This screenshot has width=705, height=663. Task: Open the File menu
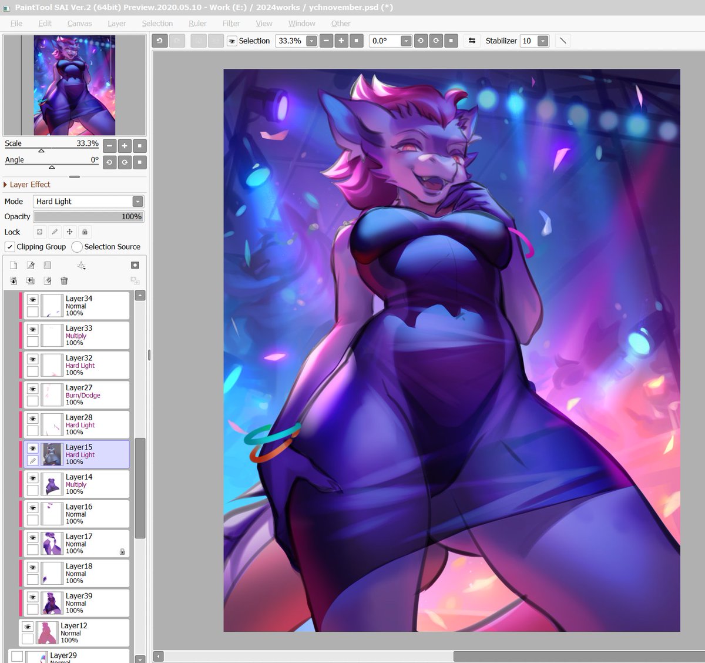16,24
